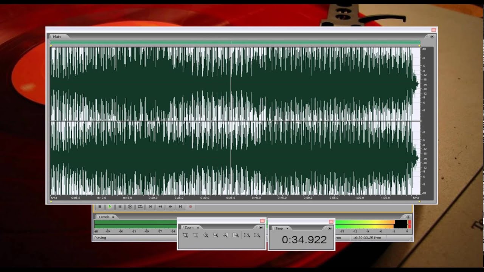Select the Main panel tab
The width and height of the screenshot is (484, 272).
point(57,37)
